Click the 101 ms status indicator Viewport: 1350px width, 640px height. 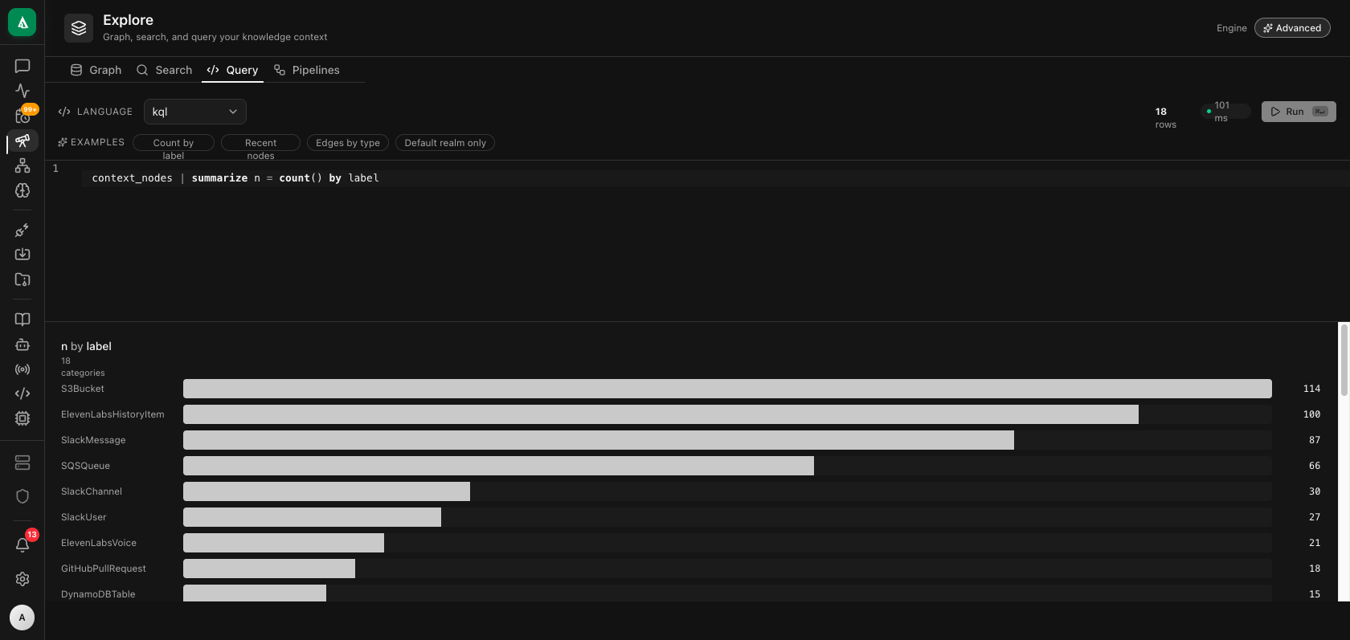1225,112
